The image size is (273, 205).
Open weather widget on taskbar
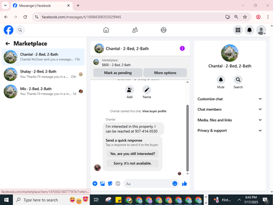222,200
